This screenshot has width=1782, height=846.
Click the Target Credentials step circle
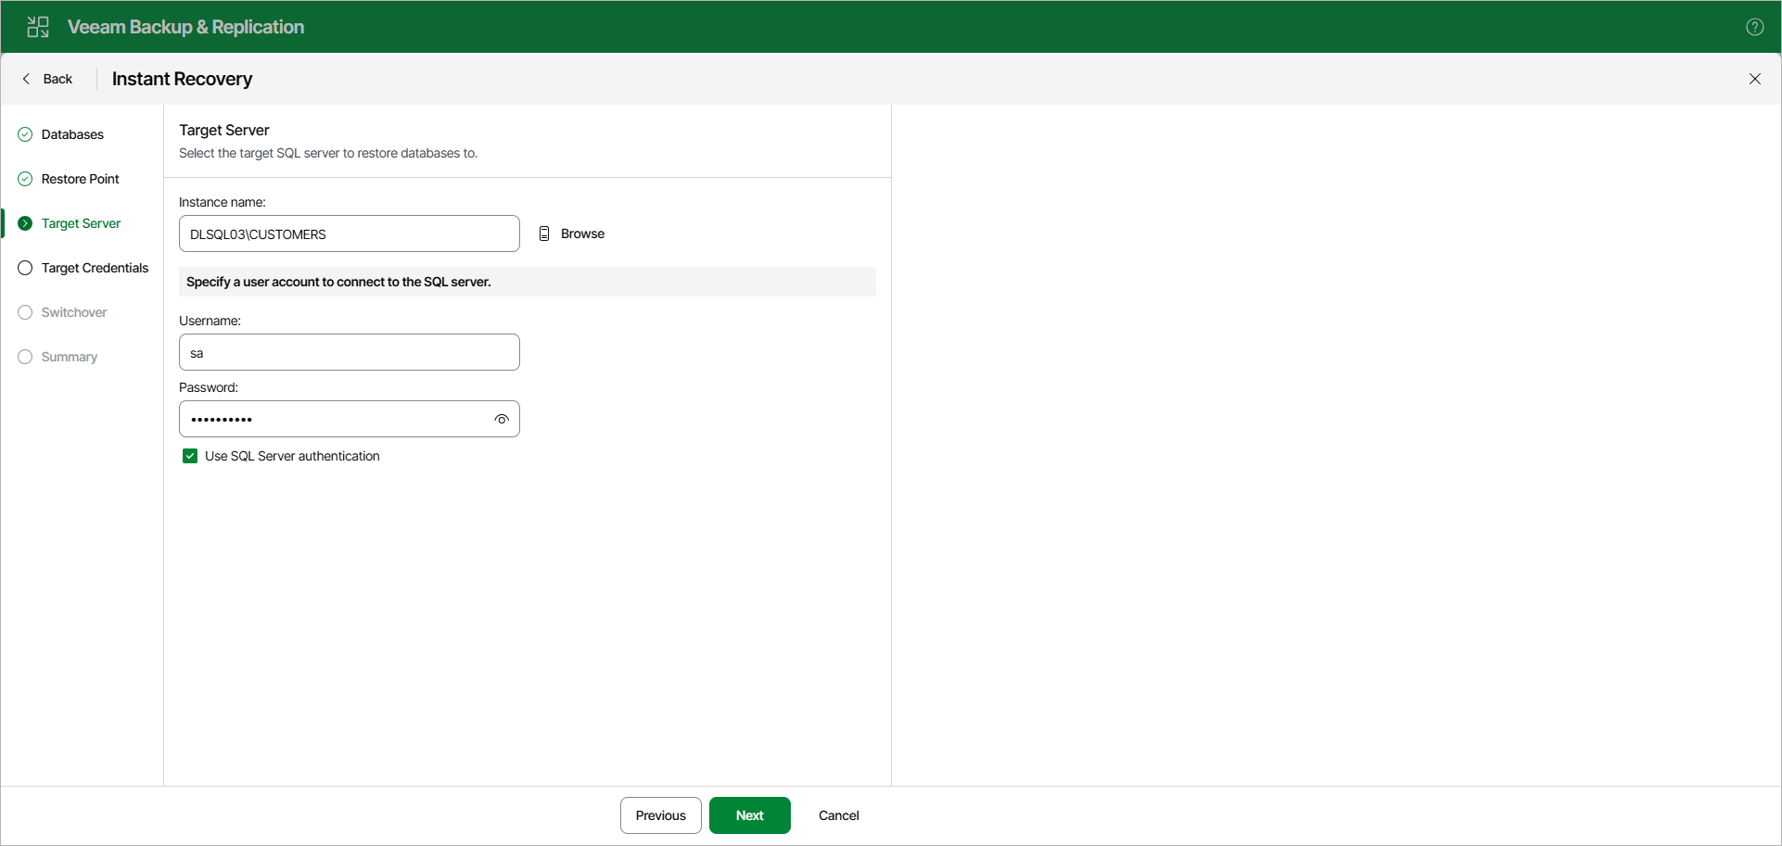point(25,268)
